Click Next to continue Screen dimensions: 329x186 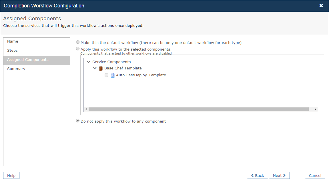click(x=279, y=175)
